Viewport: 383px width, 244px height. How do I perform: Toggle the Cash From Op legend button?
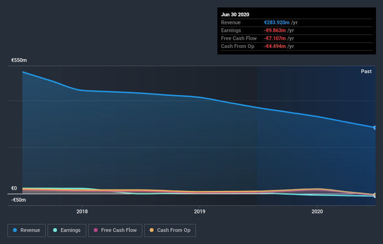click(x=170, y=230)
